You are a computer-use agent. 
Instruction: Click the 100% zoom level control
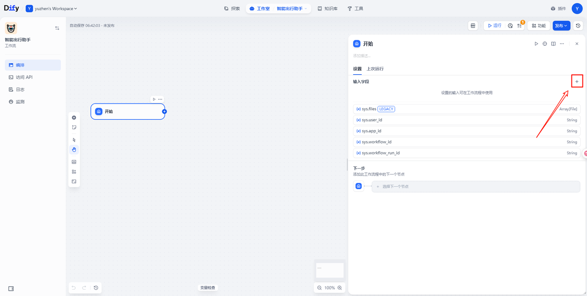329,288
